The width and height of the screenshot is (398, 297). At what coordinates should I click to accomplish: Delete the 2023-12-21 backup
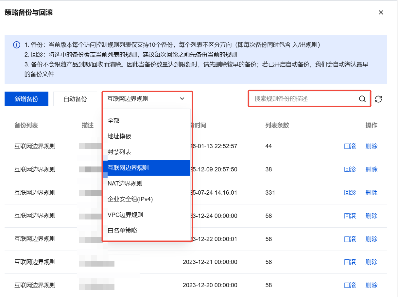[372, 262]
